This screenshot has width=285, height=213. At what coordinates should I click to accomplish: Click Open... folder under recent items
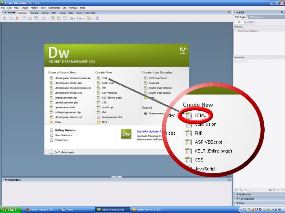click(58, 122)
